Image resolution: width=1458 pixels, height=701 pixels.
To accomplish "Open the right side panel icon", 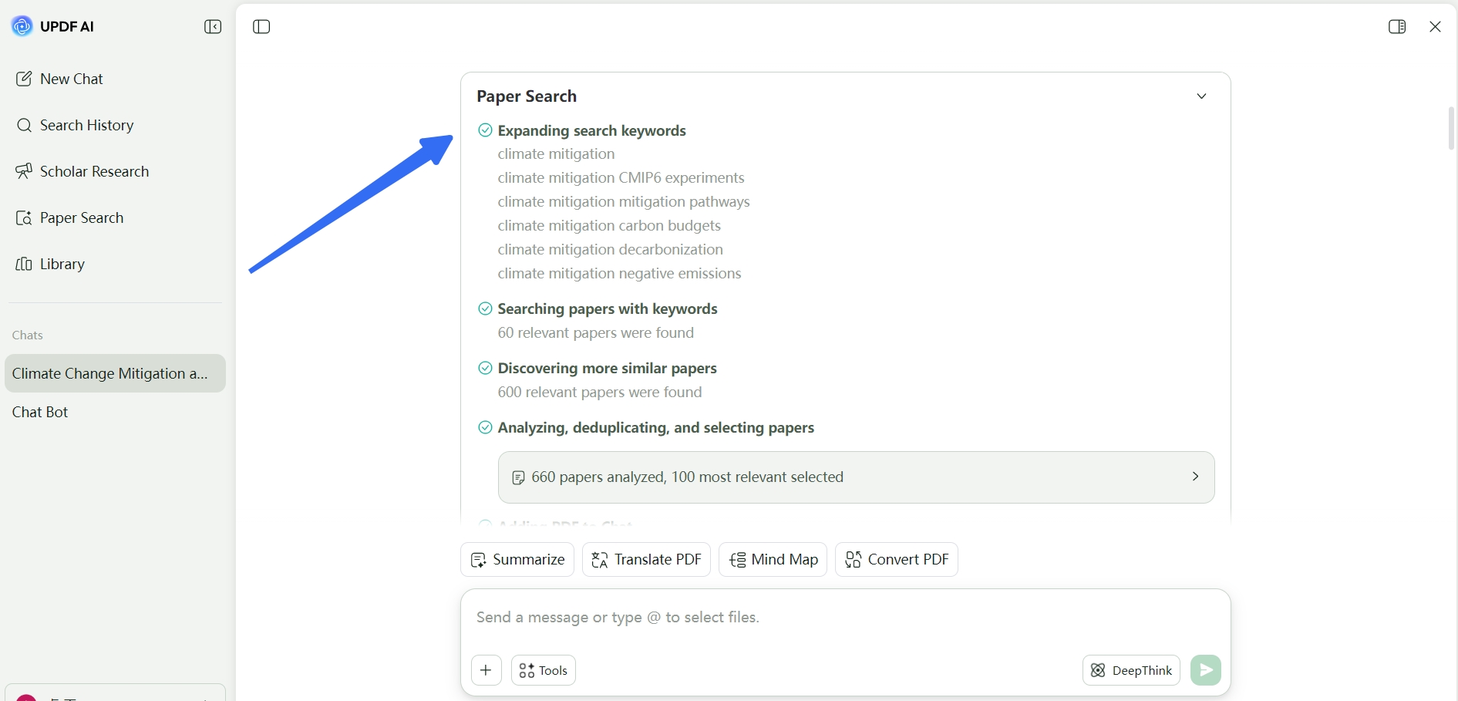I will [x=1397, y=27].
